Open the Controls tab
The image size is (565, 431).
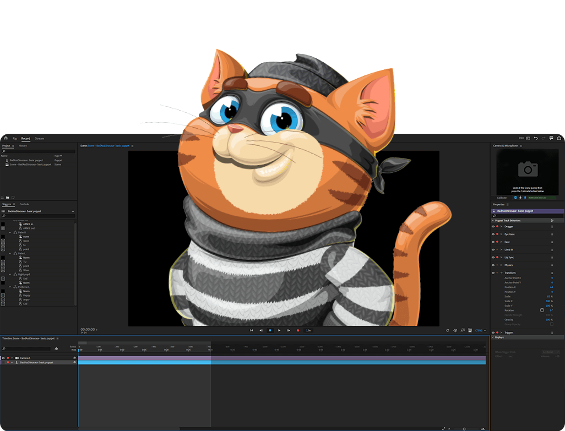pyautogui.click(x=24, y=204)
